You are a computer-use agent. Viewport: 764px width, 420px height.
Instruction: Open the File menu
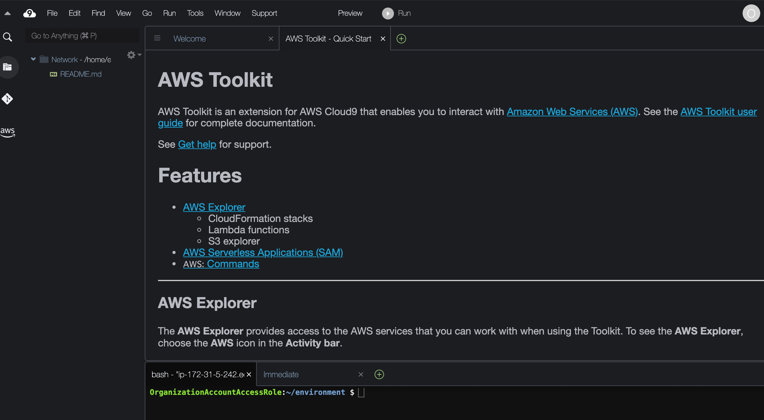point(52,13)
